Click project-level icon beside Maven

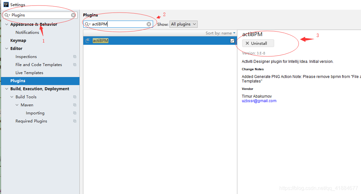pos(75,105)
